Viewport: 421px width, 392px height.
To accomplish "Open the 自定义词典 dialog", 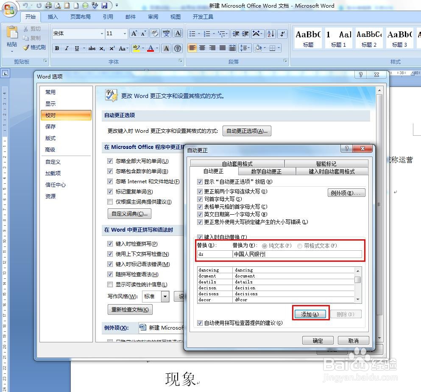I will click(129, 214).
